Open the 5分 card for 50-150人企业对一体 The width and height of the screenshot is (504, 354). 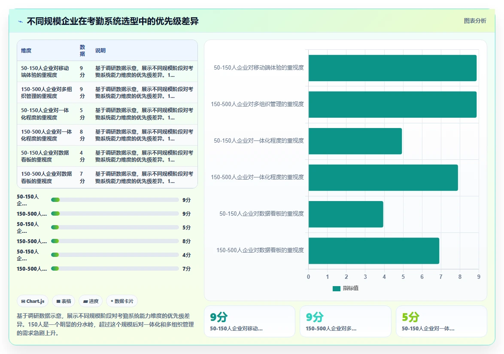441,321
